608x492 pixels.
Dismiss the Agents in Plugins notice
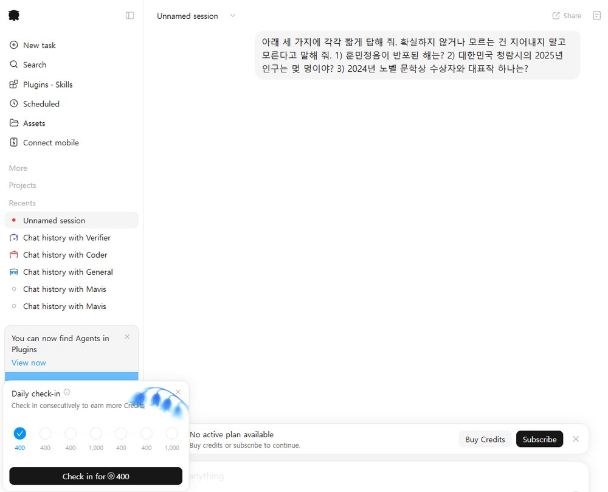(x=127, y=336)
